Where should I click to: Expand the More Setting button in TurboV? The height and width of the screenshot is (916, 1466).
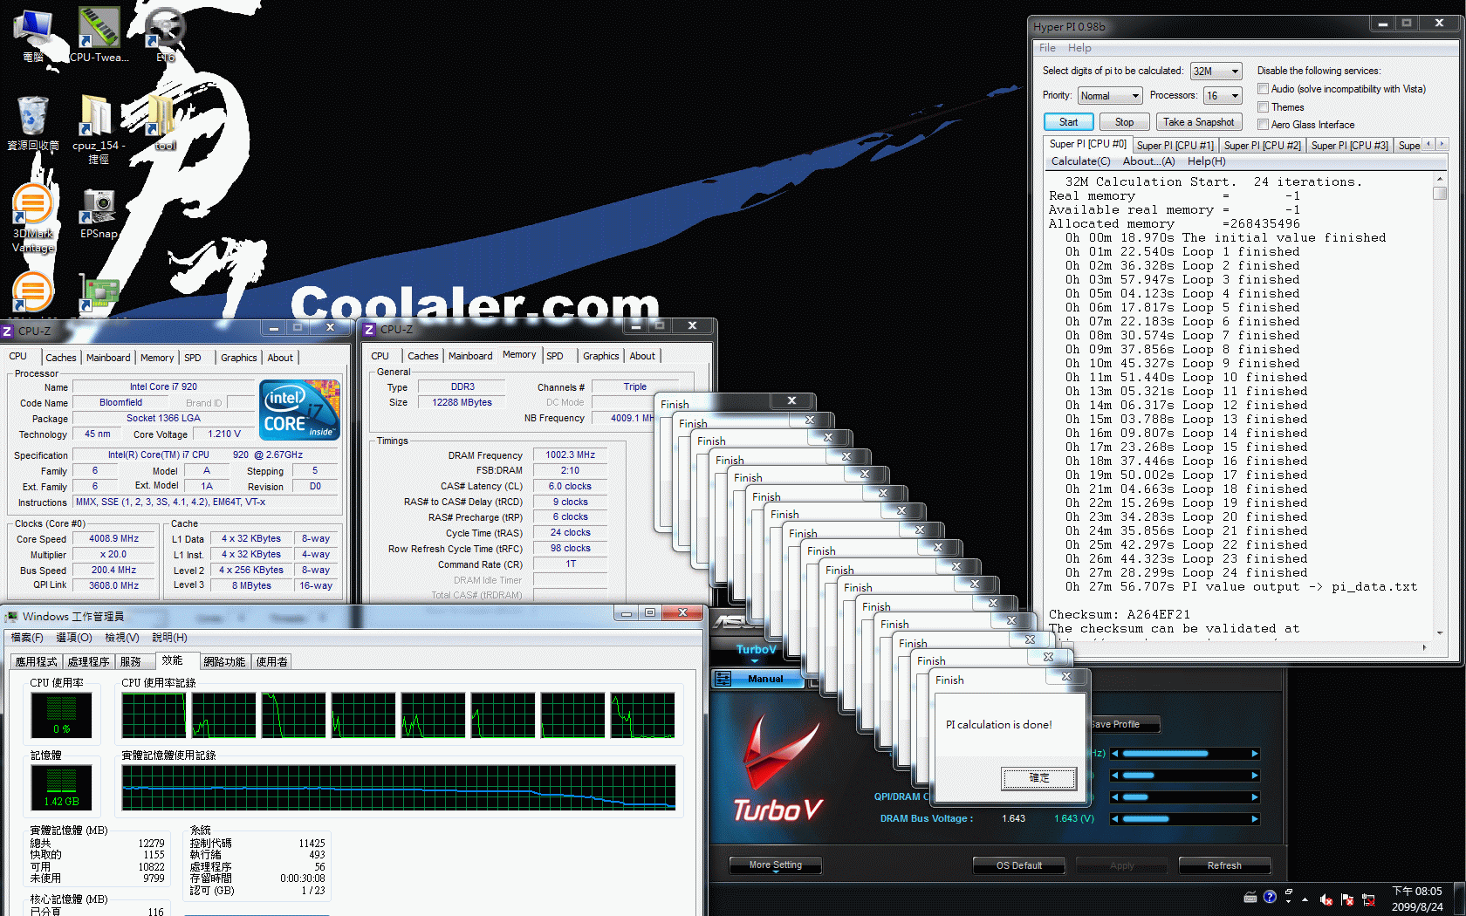[x=776, y=865]
